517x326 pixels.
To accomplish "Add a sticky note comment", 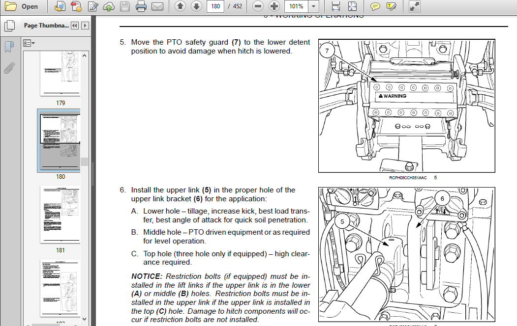I will point(375,6).
